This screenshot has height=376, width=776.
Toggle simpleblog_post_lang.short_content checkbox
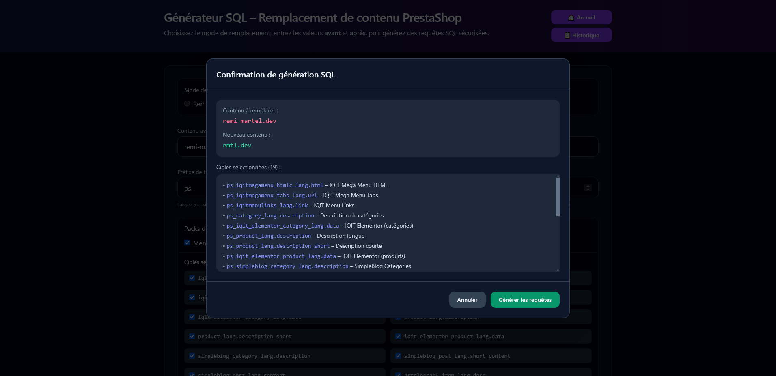398,356
